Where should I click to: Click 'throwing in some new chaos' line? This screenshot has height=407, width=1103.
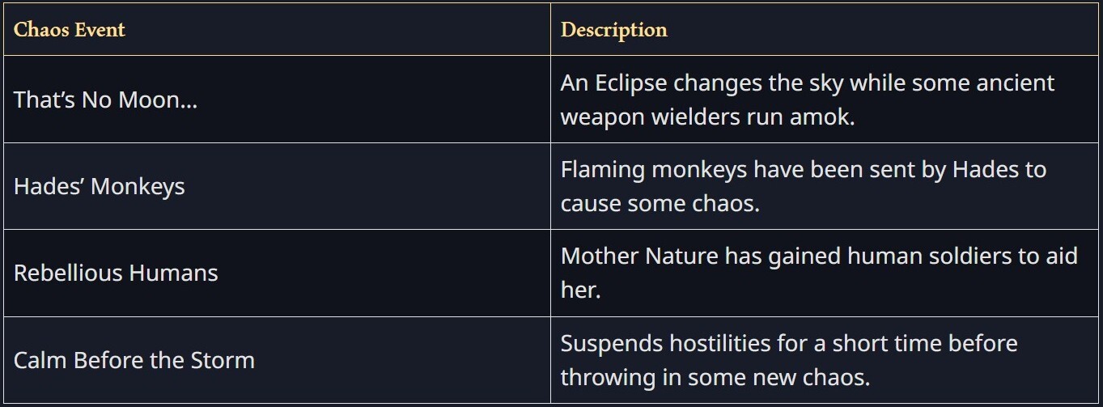coord(715,377)
